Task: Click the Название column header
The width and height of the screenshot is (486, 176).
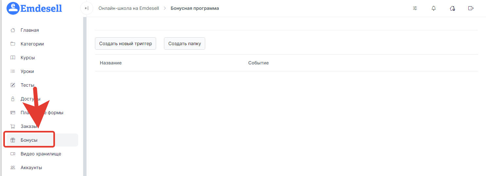Action: (x=111, y=63)
